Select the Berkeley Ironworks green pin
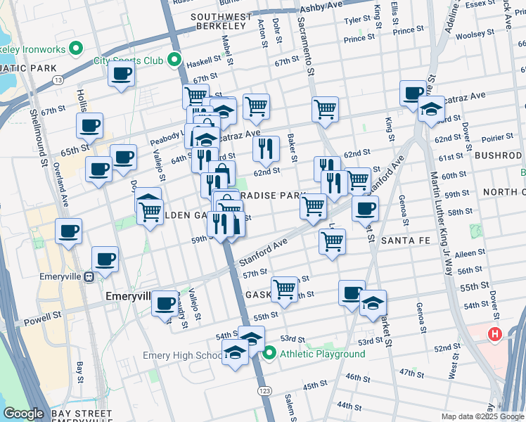This screenshot has height=422, width=526. pos(77,49)
